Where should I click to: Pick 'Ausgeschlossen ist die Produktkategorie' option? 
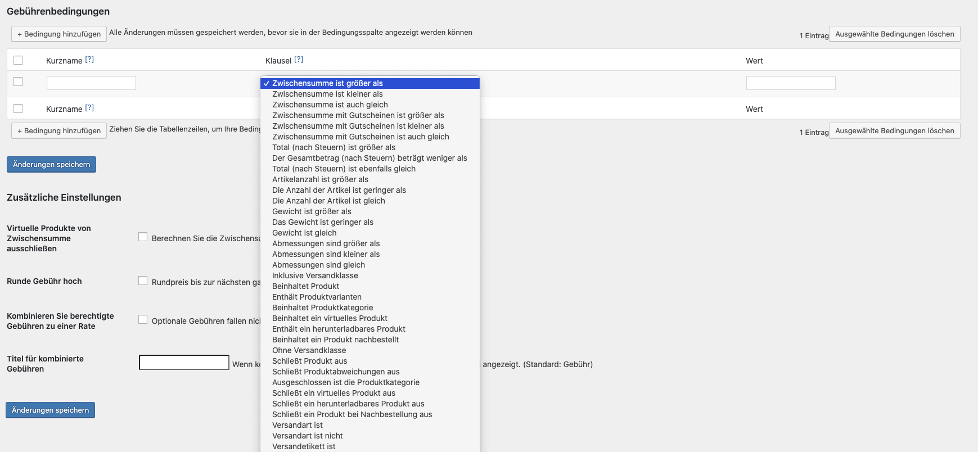point(370,382)
